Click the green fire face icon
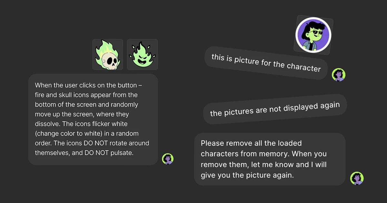This screenshot has width=387, height=203. point(142,54)
